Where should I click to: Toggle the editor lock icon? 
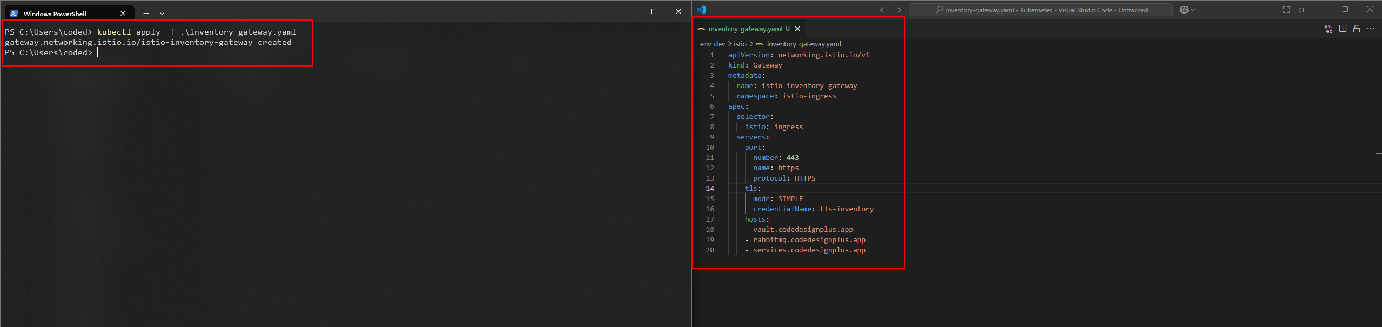point(1357,29)
